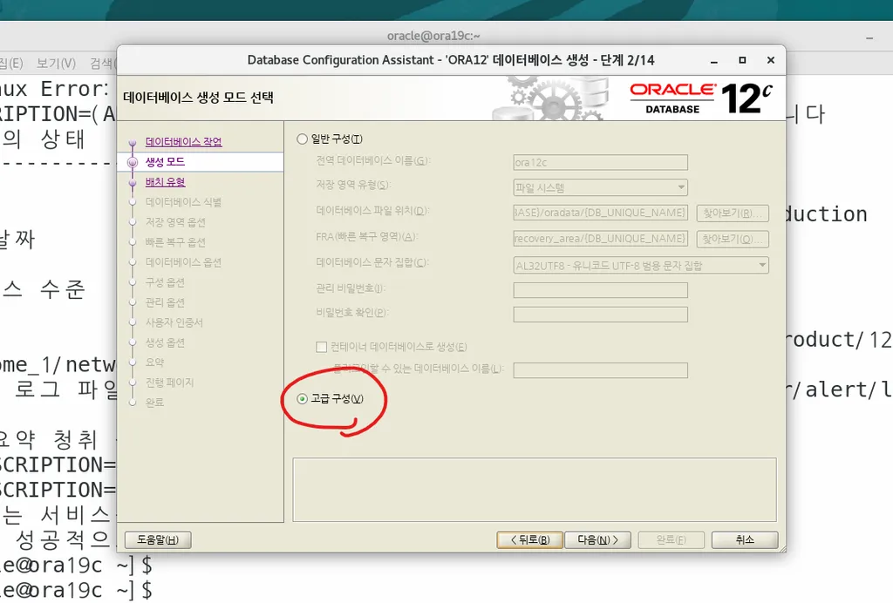Click the Oracle Database 12c logo

point(701,98)
